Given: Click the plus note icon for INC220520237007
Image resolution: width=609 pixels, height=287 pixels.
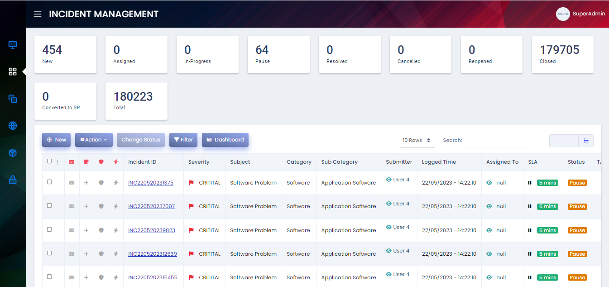Looking at the screenshot, I should 86,206.
